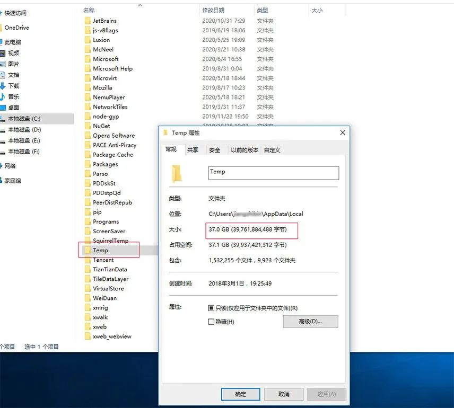The width and height of the screenshot is (454, 408).
Task: Click the xmrig folder icon
Action: tap(88, 308)
